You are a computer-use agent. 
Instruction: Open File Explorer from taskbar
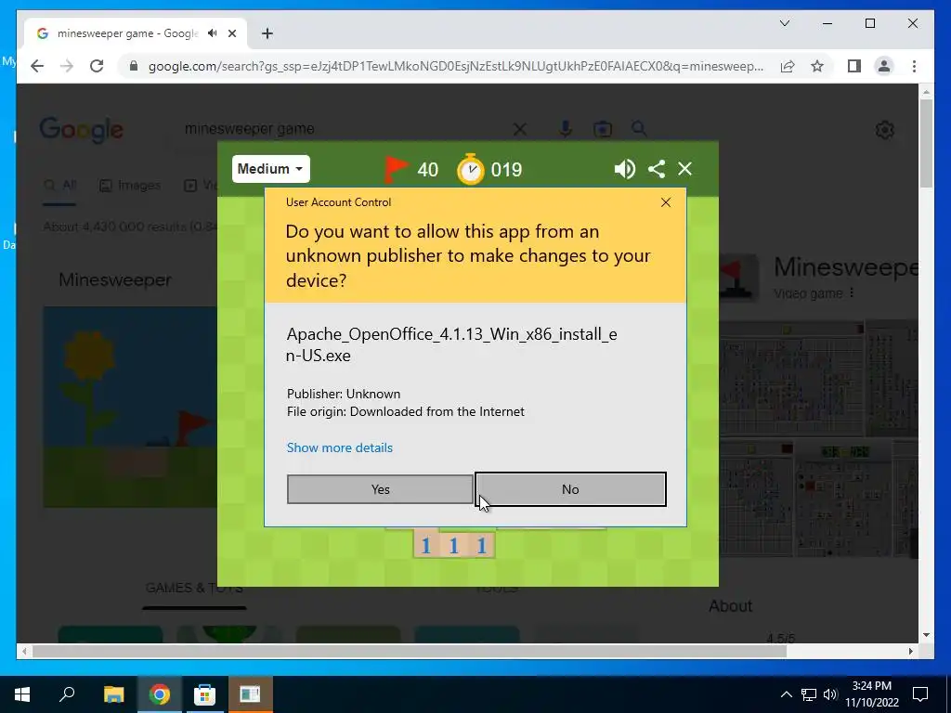114,694
